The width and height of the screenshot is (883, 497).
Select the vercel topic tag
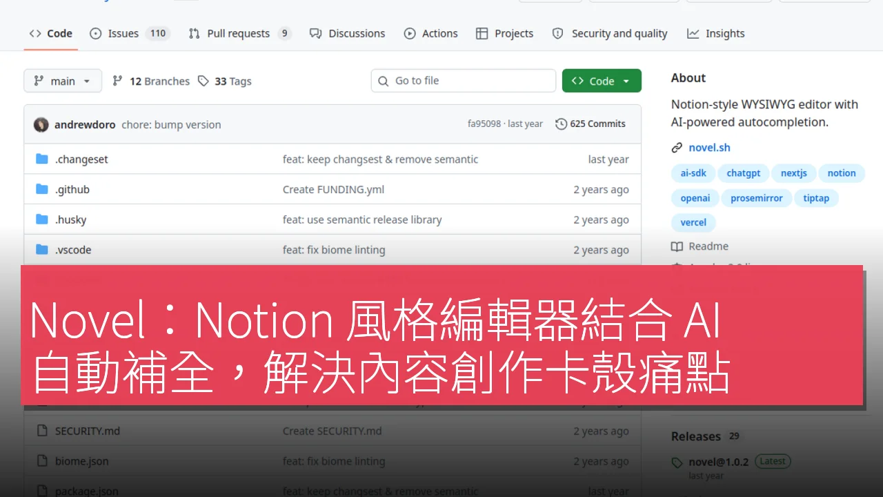coord(693,222)
